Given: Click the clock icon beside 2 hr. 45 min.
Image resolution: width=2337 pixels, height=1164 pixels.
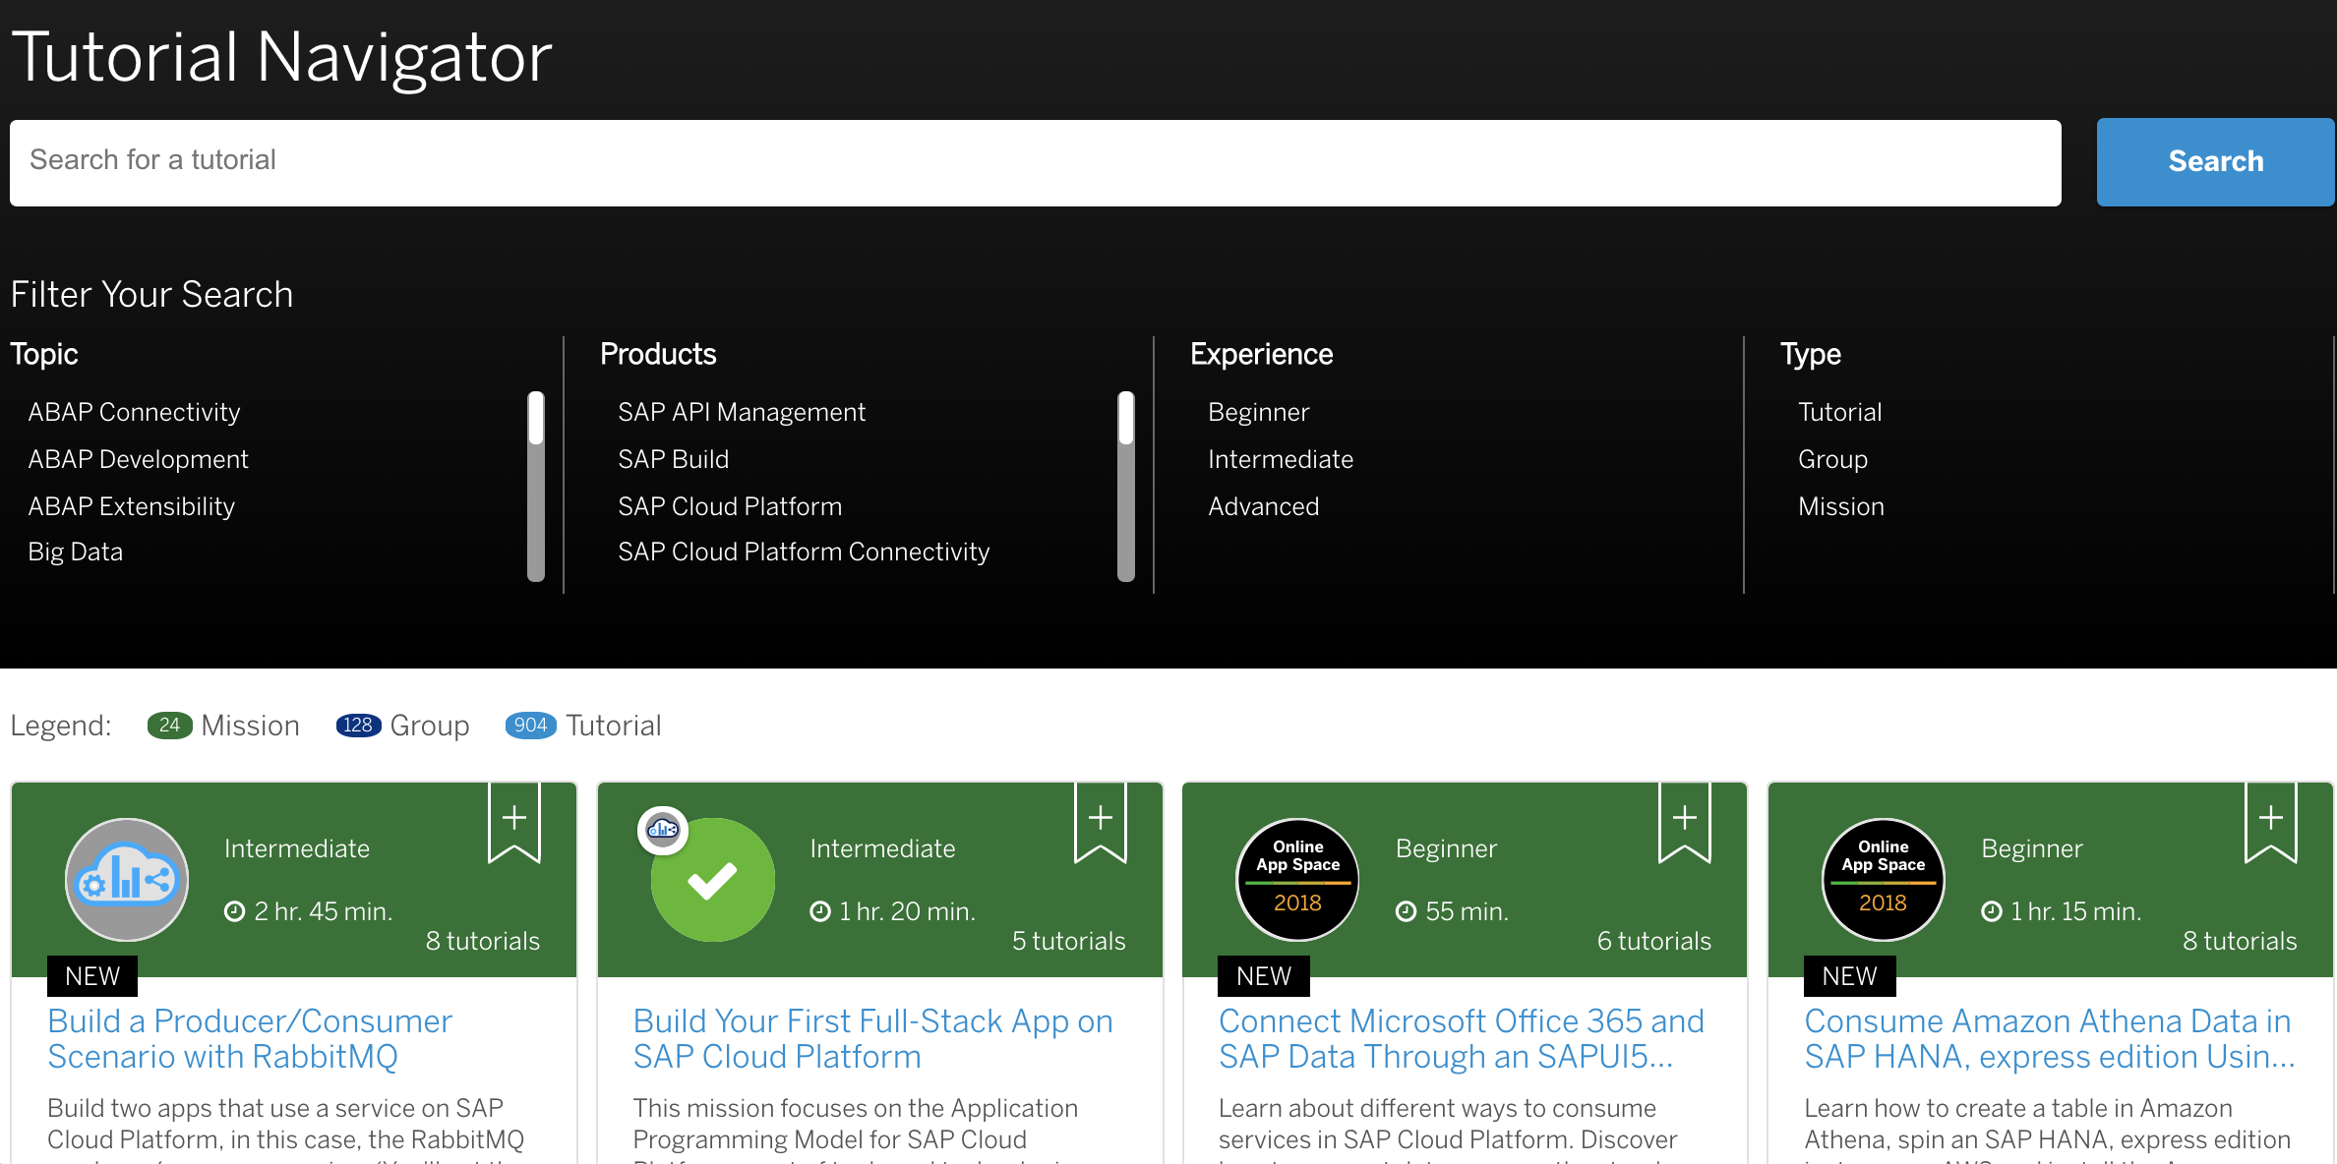Looking at the screenshot, I should coord(234,911).
